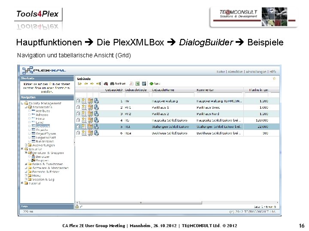Open Bundesland in the navigation tree

(45, 141)
